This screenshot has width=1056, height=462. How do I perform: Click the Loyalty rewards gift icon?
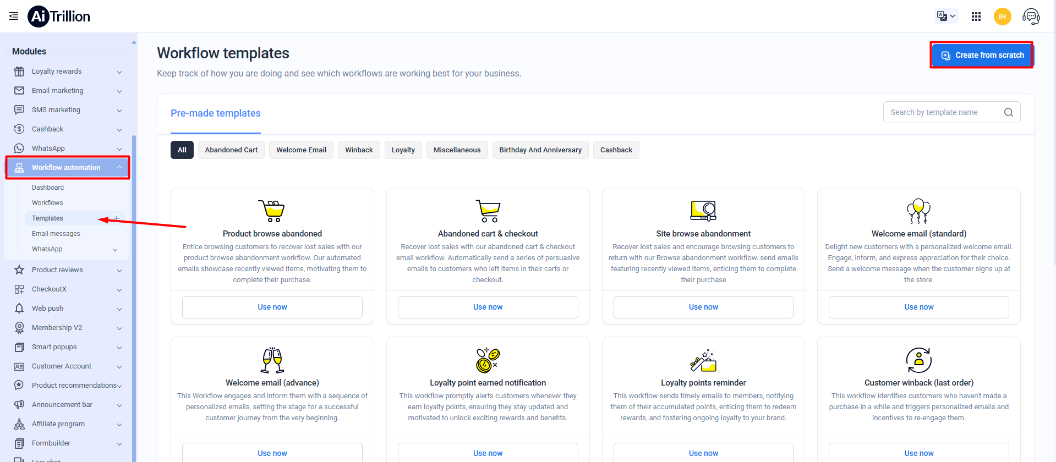point(19,71)
